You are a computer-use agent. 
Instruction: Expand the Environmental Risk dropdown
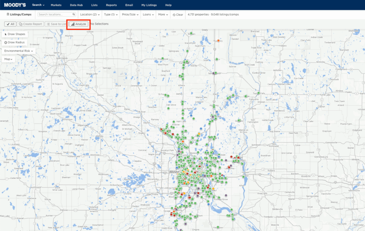[19, 51]
